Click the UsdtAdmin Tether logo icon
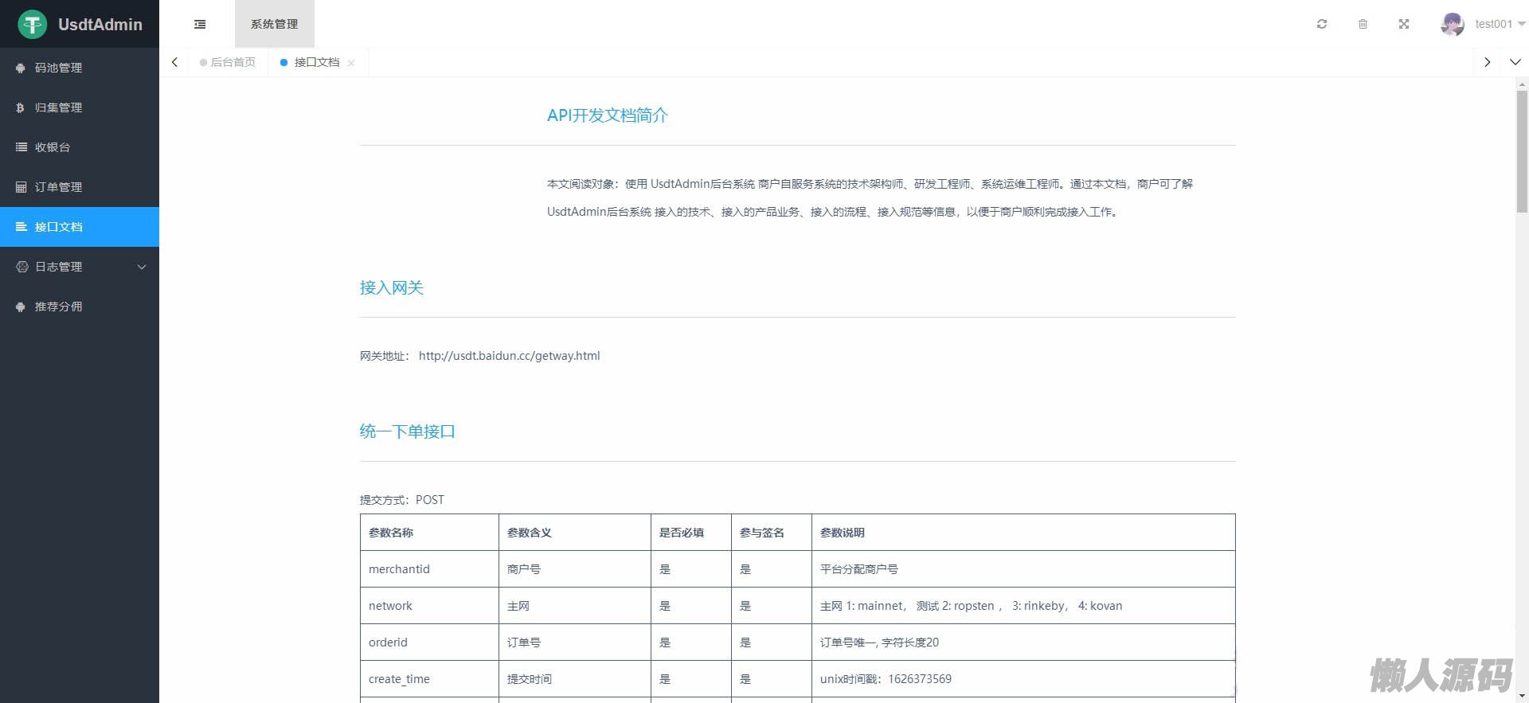1529x703 pixels. [x=33, y=25]
